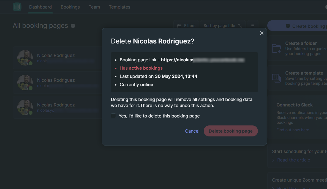The width and height of the screenshot is (327, 189).
Task: Check 'Yes, I'd like to delete this booking page'
Action: [113, 116]
